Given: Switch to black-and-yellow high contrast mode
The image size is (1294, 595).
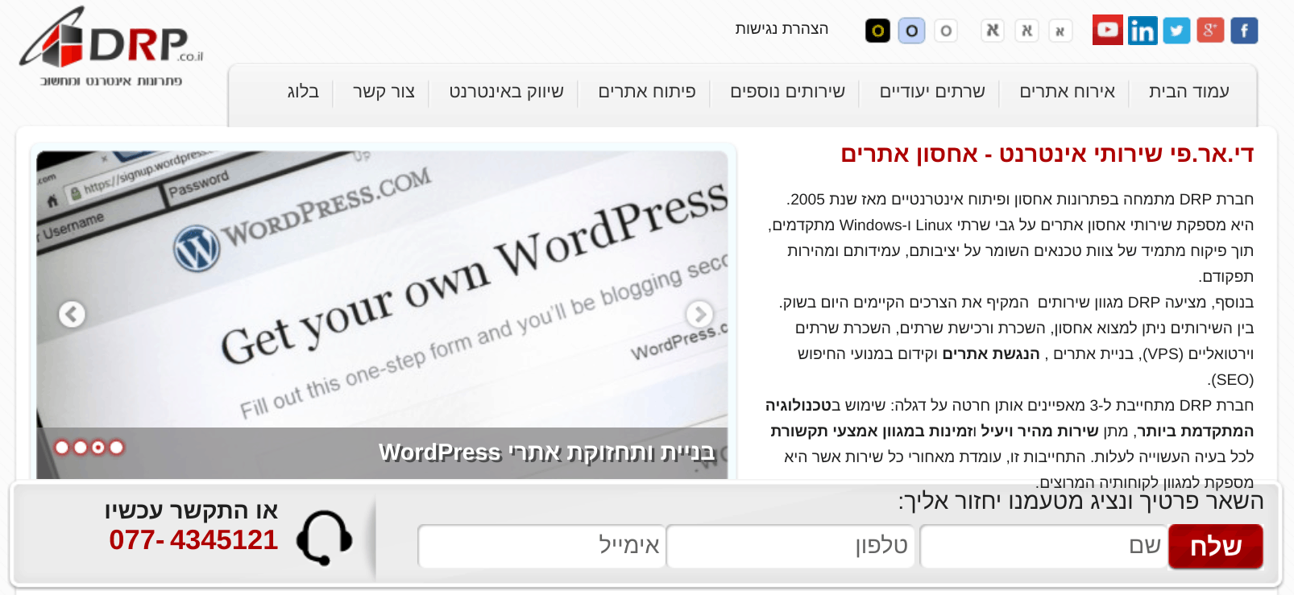Looking at the screenshot, I should click(x=877, y=31).
